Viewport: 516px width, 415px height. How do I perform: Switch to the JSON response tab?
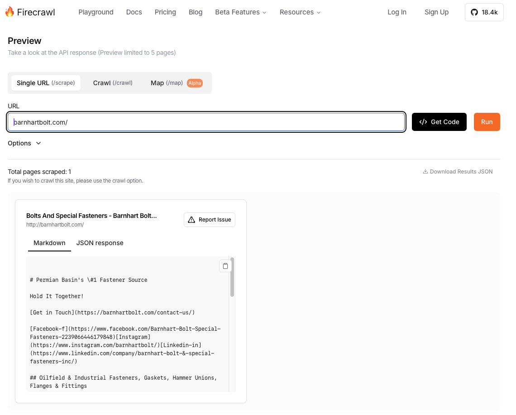tap(100, 243)
